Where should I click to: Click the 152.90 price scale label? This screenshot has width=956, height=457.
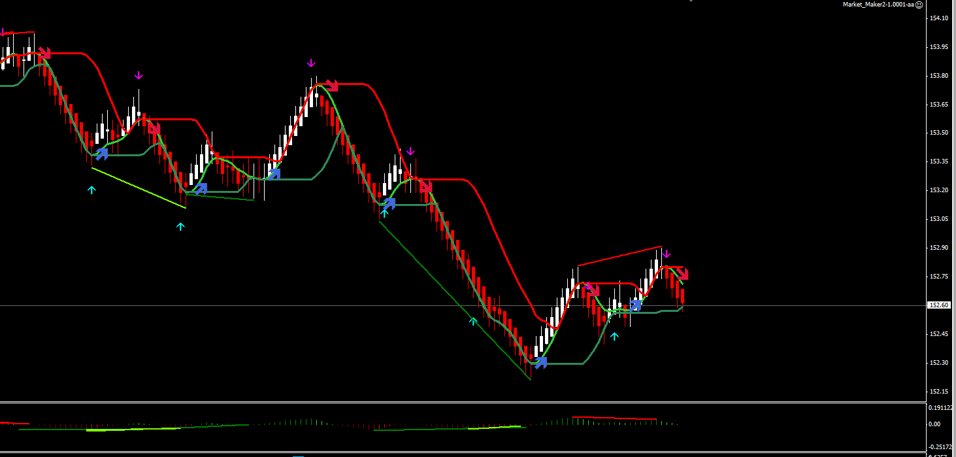pyautogui.click(x=938, y=248)
